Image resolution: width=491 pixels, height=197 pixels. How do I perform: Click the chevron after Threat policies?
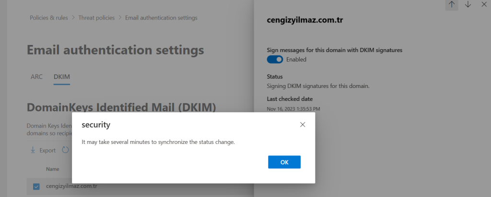click(x=120, y=18)
